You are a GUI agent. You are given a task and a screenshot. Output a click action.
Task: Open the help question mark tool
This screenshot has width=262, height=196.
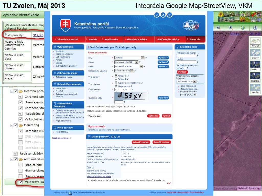tap(255, 28)
